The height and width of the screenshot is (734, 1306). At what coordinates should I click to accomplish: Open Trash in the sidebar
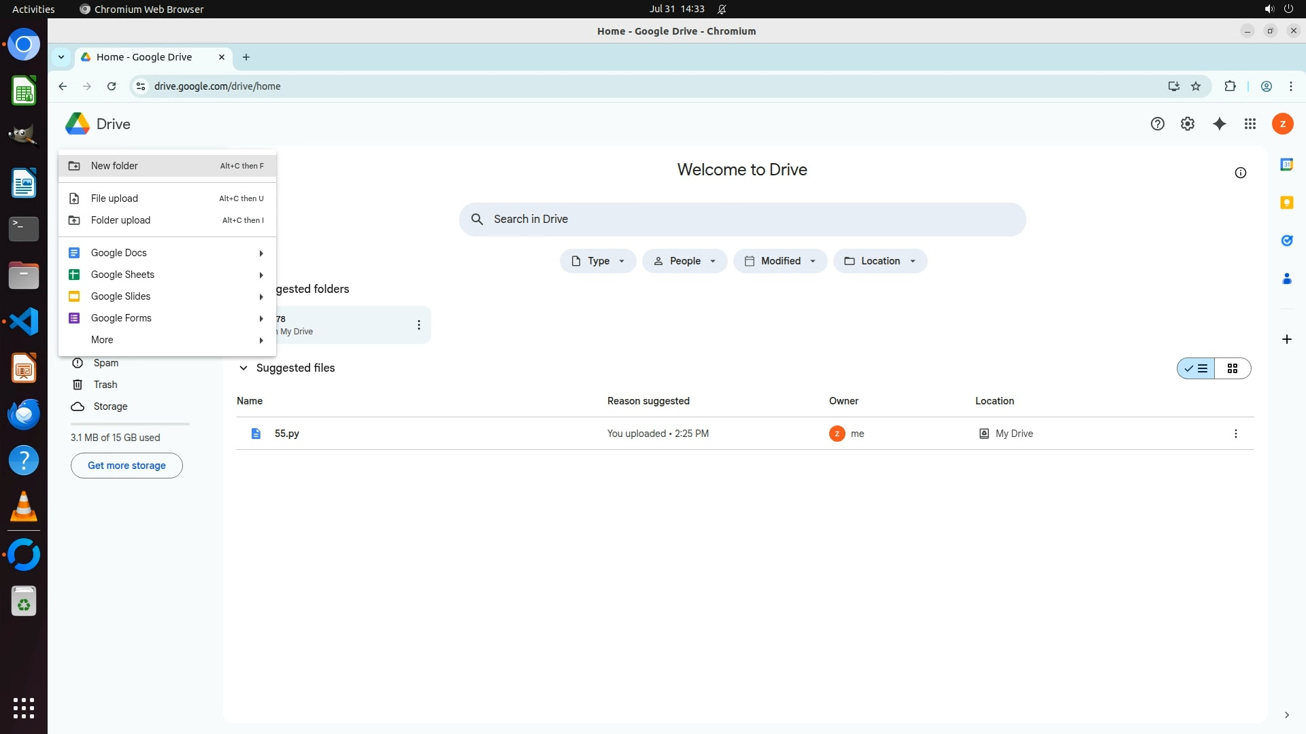click(x=105, y=385)
